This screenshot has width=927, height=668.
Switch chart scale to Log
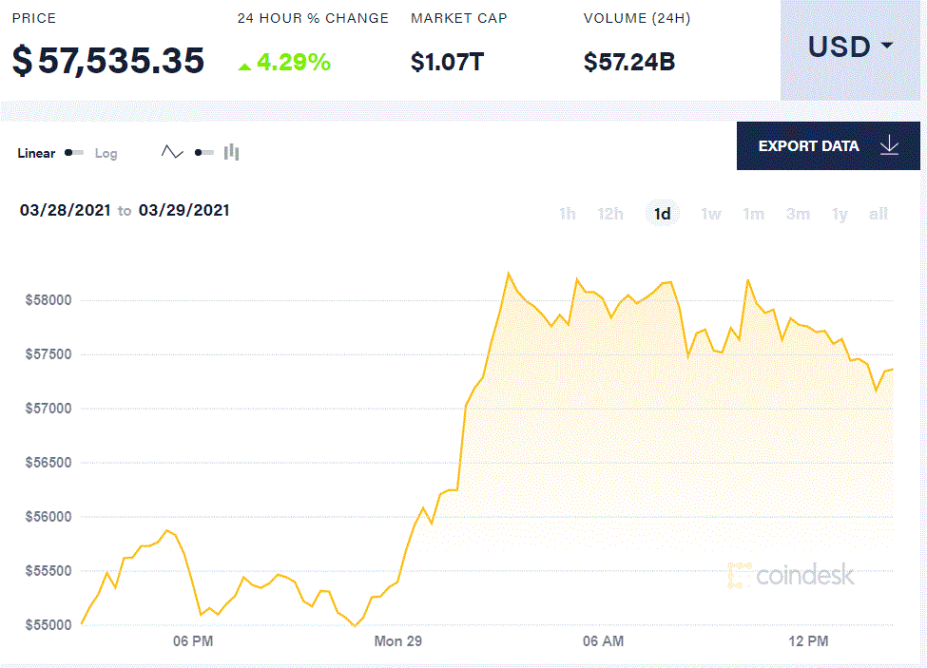click(x=106, y=153)
